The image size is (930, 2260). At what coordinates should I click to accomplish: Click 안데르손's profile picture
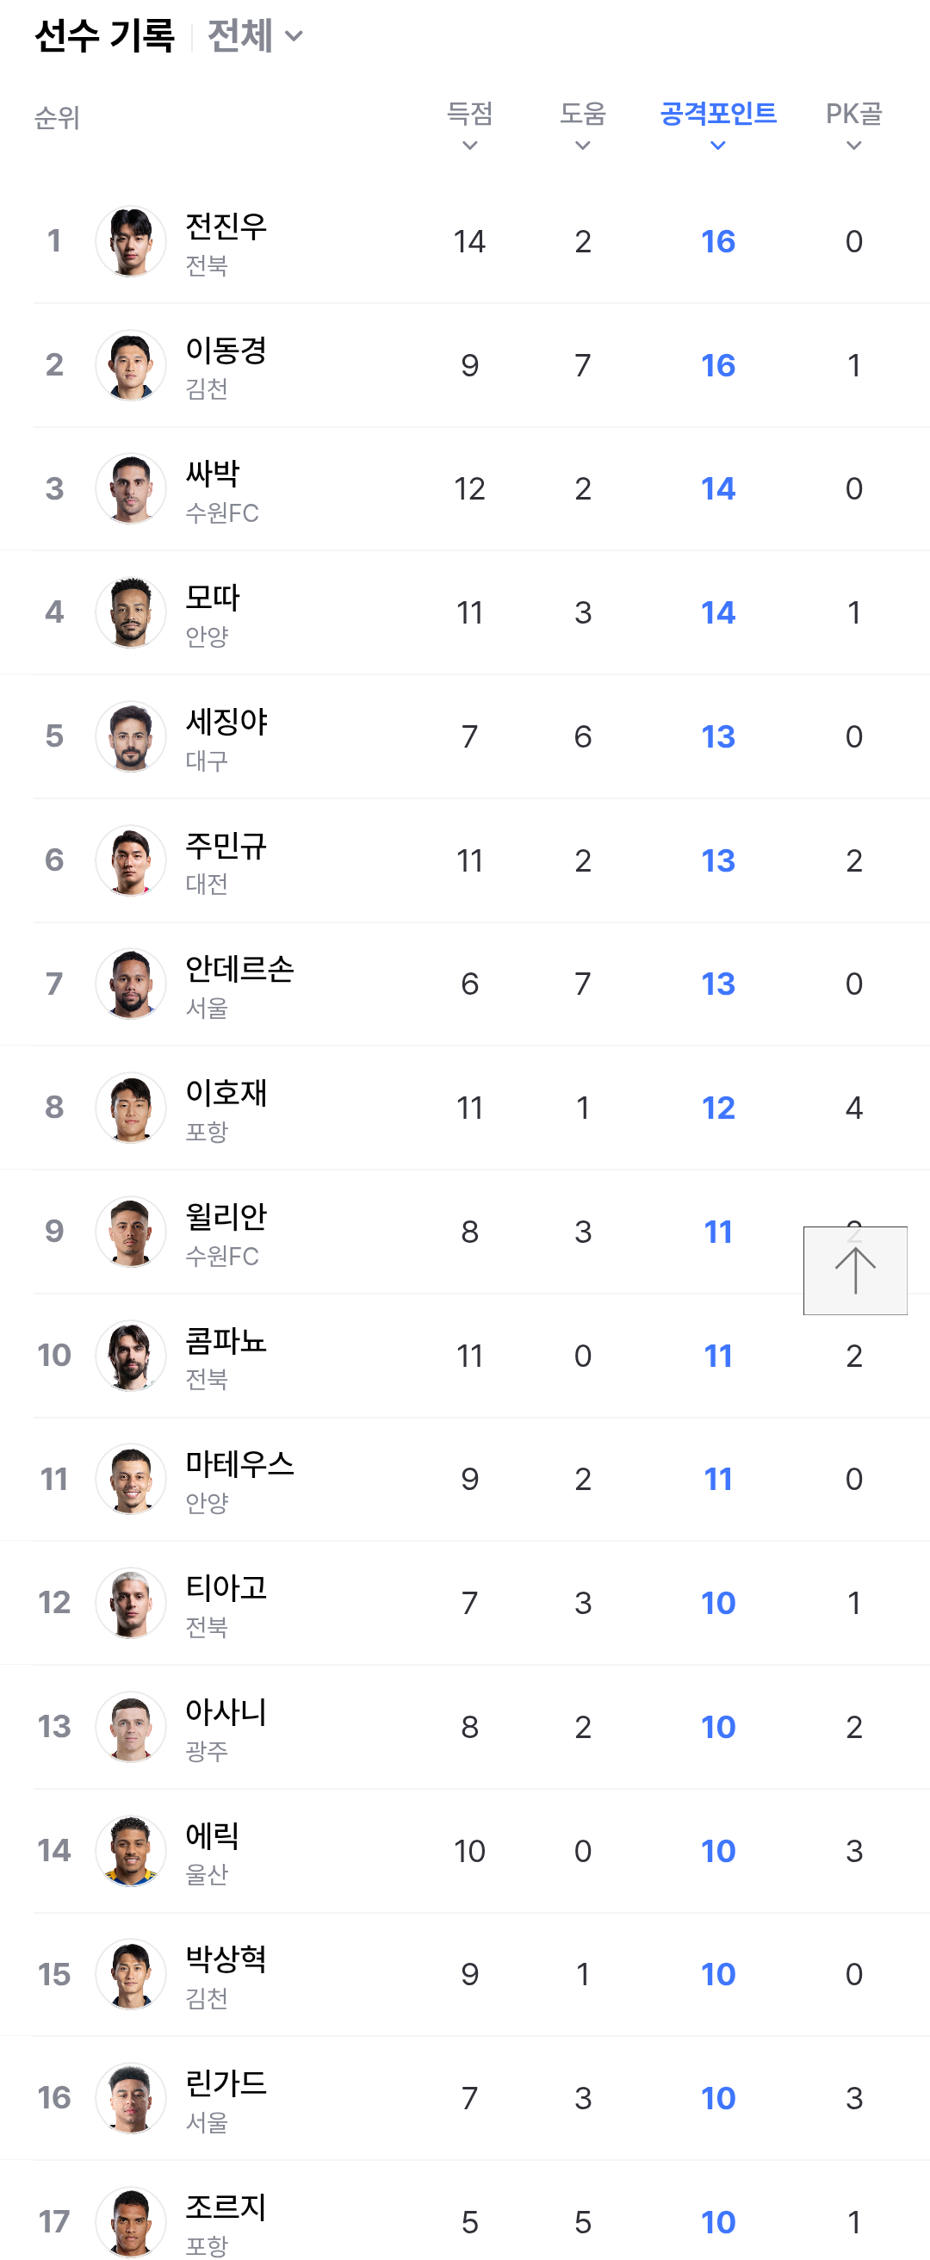coord(131,984)
